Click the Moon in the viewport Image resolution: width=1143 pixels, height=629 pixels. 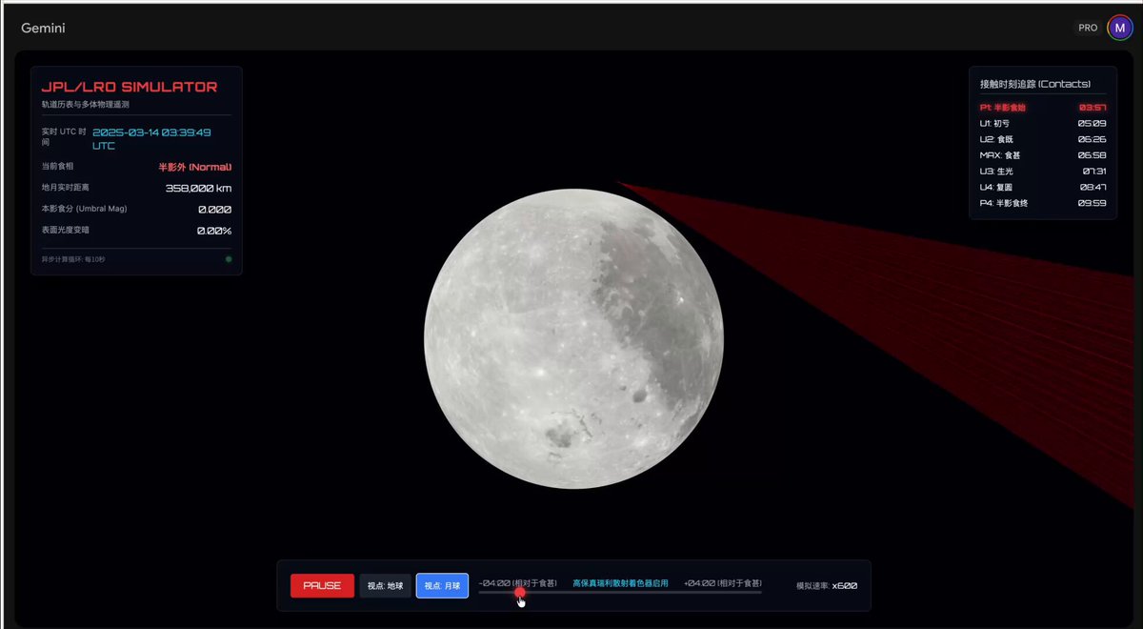(x=573, y=338)
